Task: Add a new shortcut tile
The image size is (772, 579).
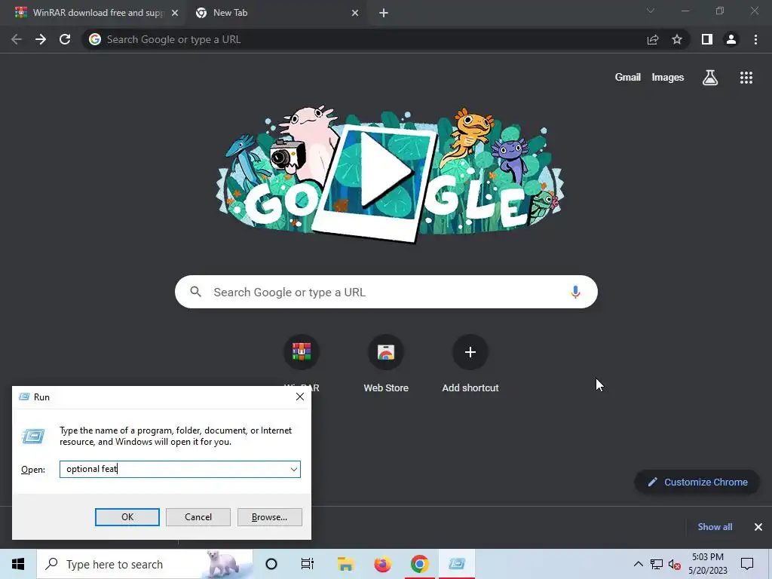Action: click(x=470, y=363)
